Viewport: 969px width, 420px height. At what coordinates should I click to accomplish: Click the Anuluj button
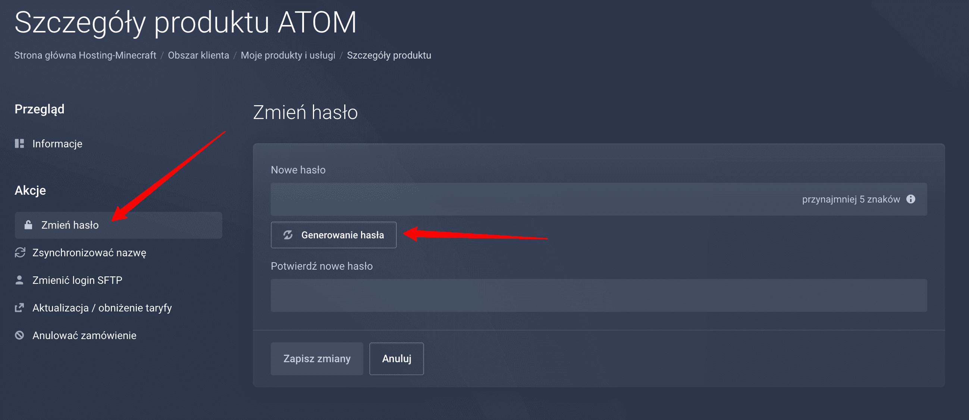(396, 359)
